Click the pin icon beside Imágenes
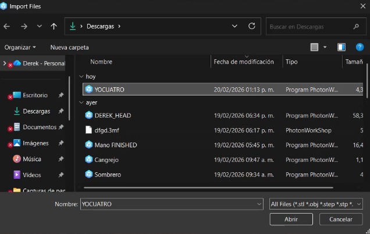 tap(61, 143)
